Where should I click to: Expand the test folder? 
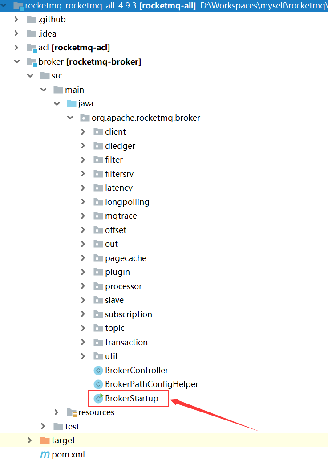tap(43, 426)
